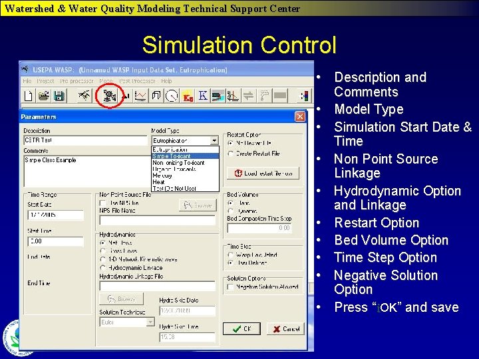The width and height of the screenshot is (479, 359).
Task: Choose Simple Toxicant from the model list
Action: (x=186, y=156)
